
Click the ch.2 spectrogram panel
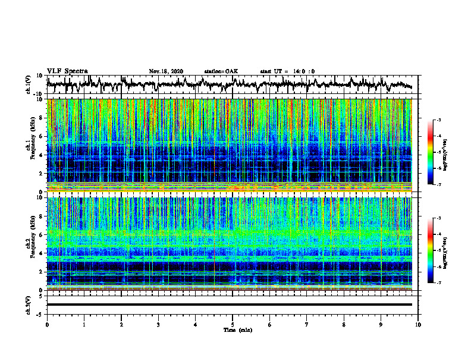[230, 244]
